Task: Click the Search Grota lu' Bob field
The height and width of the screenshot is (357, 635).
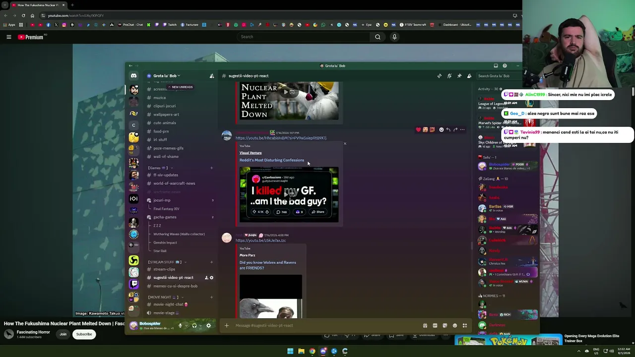Action: [x=499, y=76]
